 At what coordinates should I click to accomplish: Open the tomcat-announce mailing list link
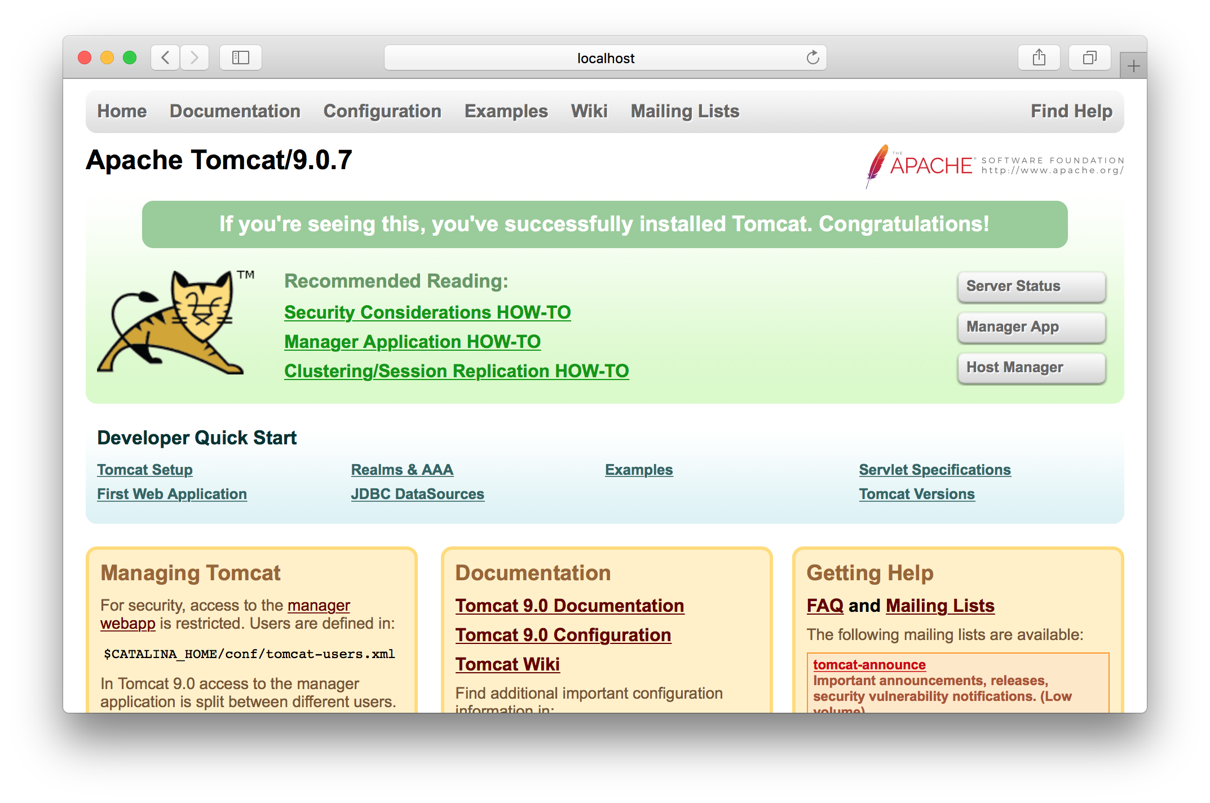point(869,665)
